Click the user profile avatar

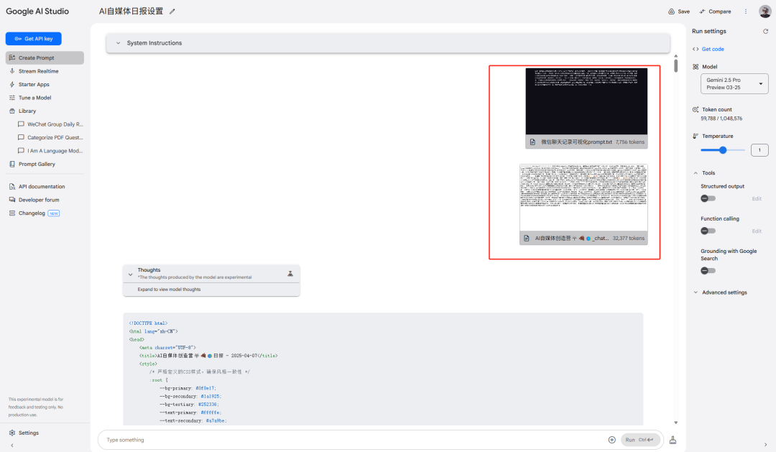765,11
